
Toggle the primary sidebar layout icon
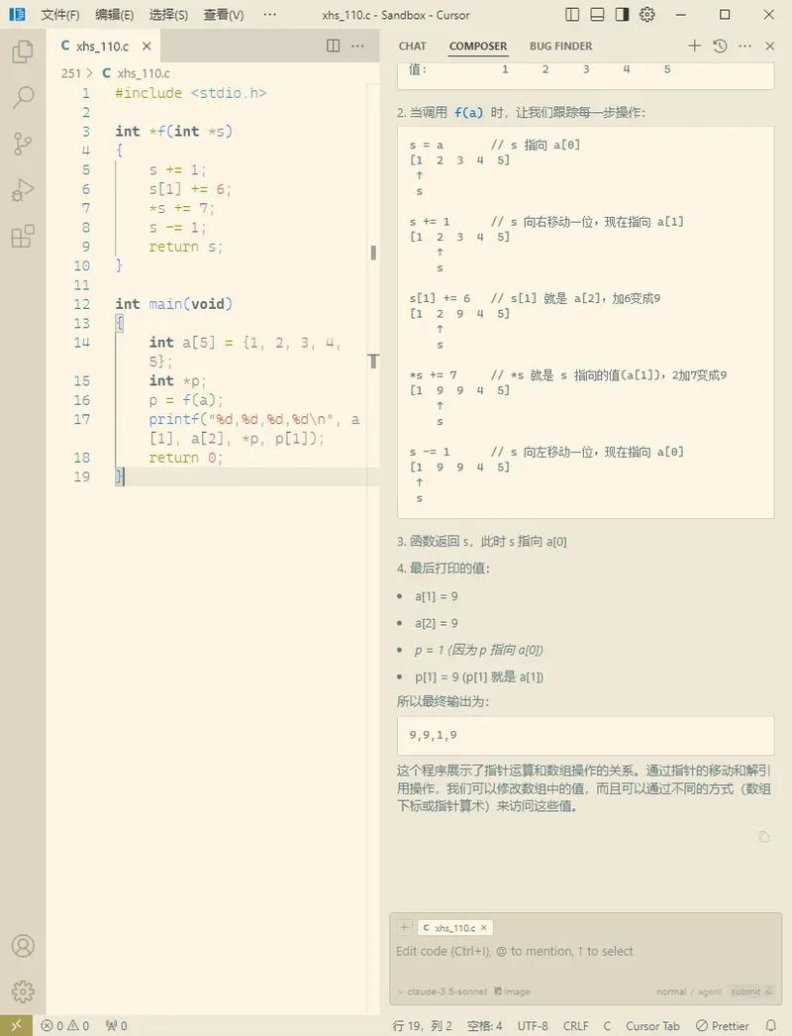tap(572, 15)
